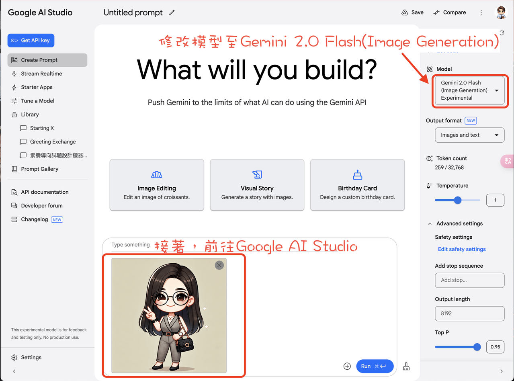Viewport: 514px width, 381px height.
Task: Click the Output length field showing 8192
Action: (x=470, y=313)
